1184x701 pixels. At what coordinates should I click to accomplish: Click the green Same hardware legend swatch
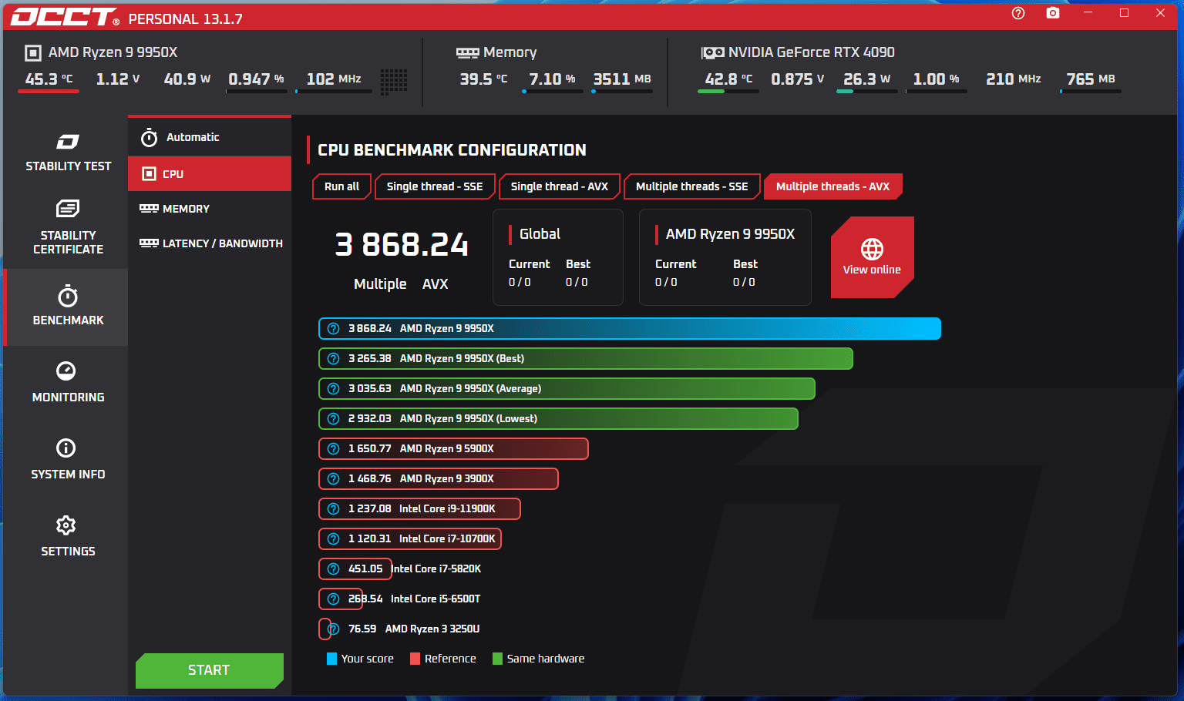click(497, 659)
